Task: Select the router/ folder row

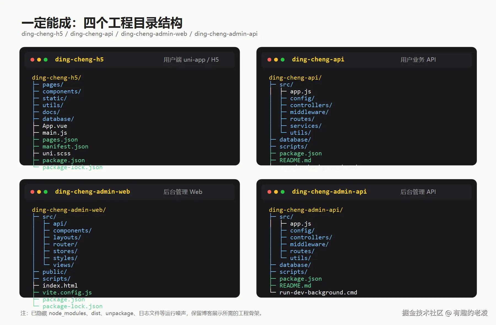Action: pyautogui.click(x=65, y=245)
